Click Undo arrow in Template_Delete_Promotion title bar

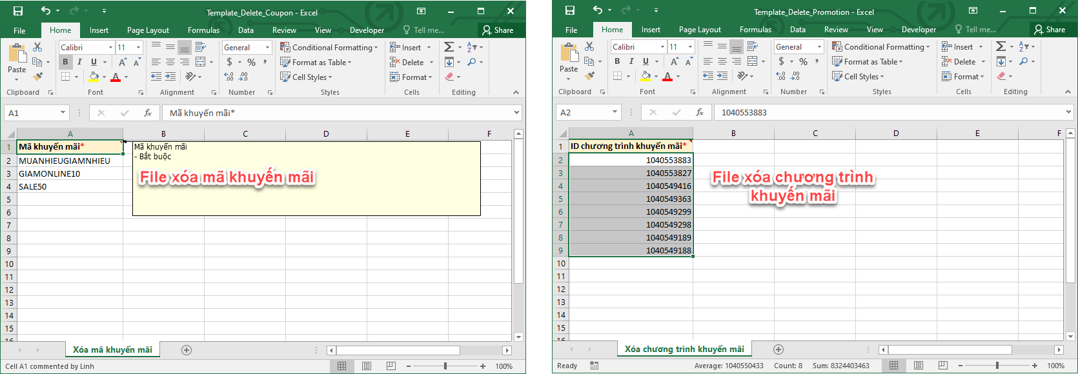[597, 10]
